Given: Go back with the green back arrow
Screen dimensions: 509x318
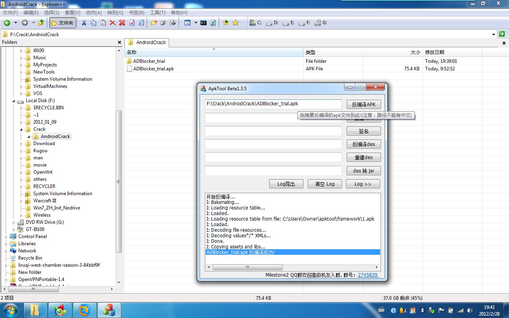Looking at the screenshot, I should [x=7, y=23].
